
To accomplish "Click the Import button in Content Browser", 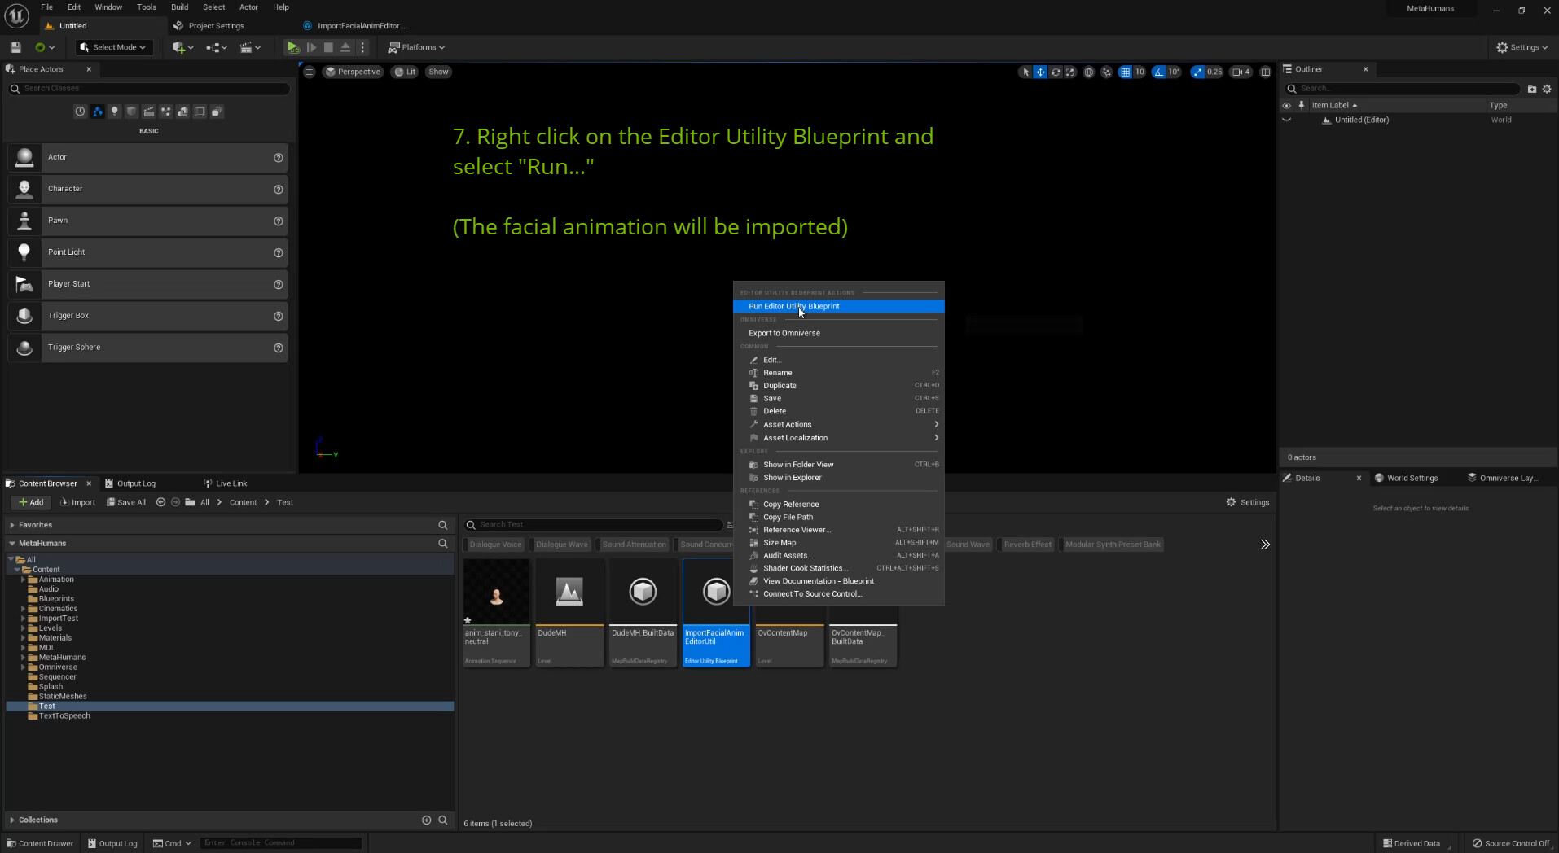I will [77, 502].
